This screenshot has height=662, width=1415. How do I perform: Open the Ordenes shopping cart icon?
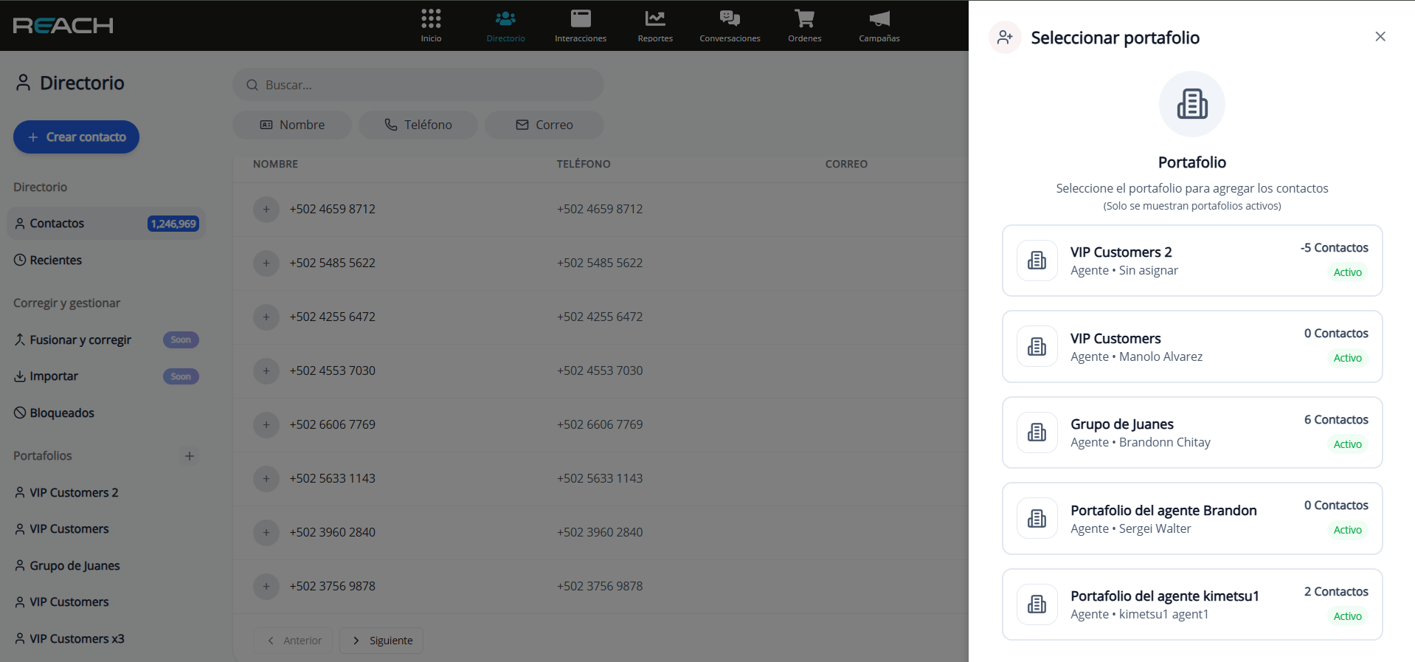(804, 19)
